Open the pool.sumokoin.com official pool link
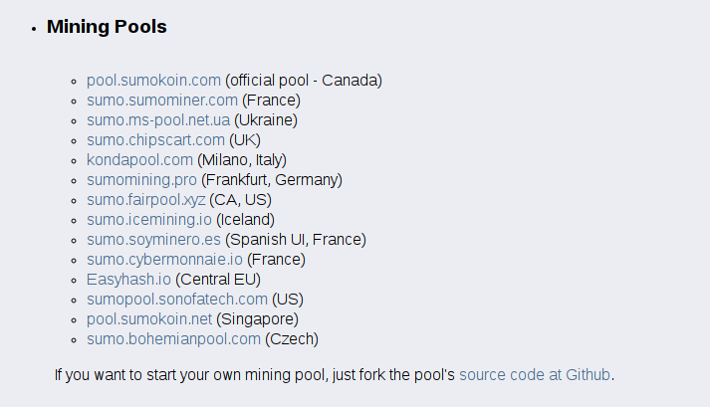710x407 pixels. [153, 81]
